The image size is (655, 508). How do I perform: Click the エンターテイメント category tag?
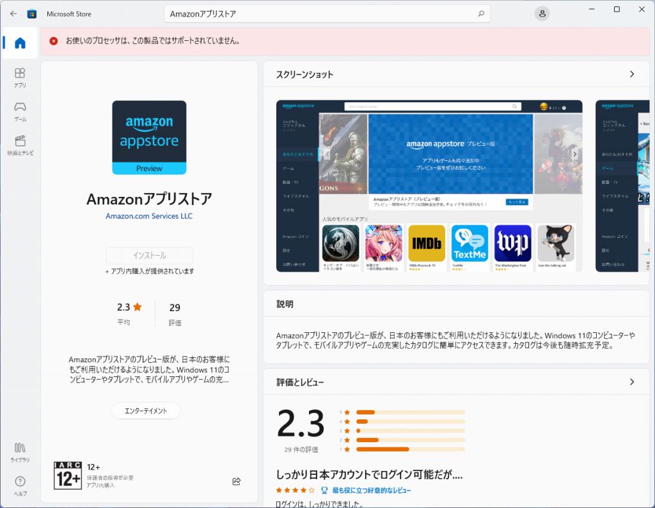point(146,411)
